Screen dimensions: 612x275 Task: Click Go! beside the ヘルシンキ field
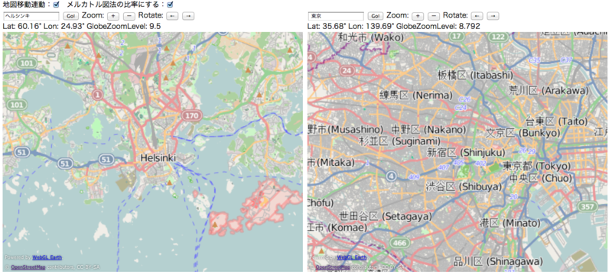pos(70,16)
